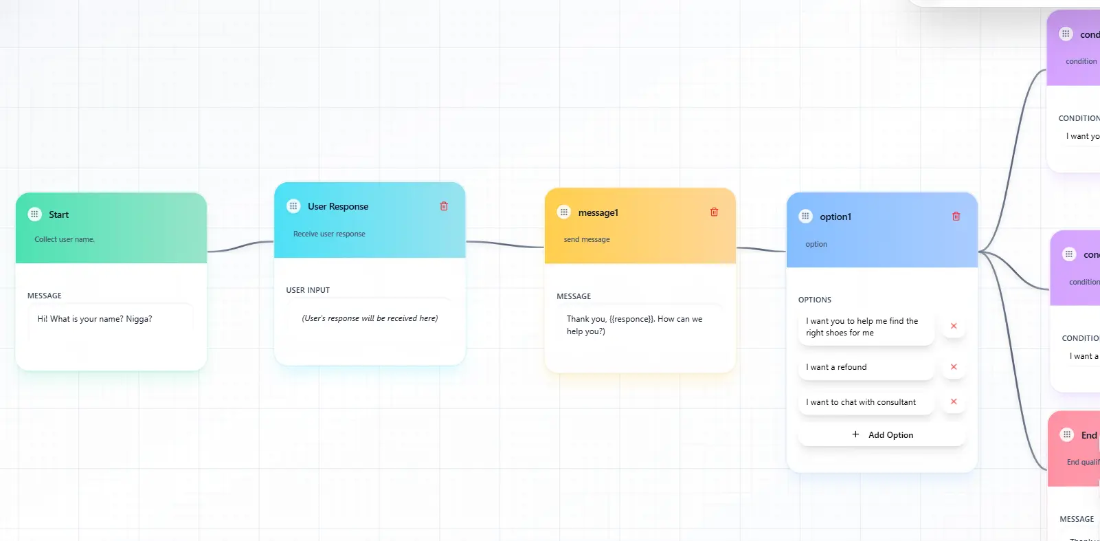Click the End node drag handle icon
1100x541 pixels.
click(1066, 434)
